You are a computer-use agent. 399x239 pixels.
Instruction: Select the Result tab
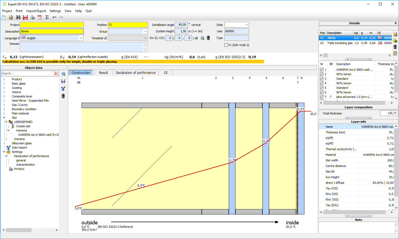click(x=103, y=73)
